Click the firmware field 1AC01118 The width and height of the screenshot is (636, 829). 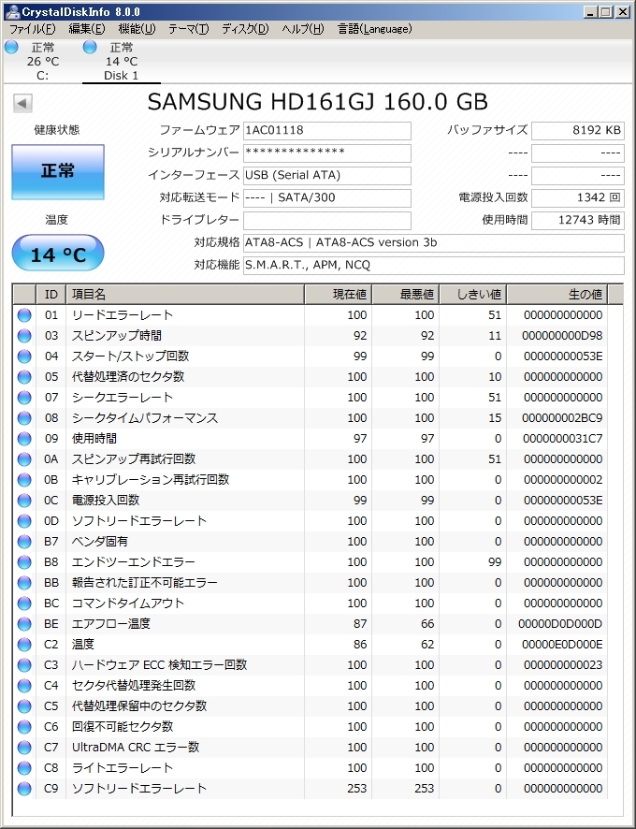click(x=326, y=131)
